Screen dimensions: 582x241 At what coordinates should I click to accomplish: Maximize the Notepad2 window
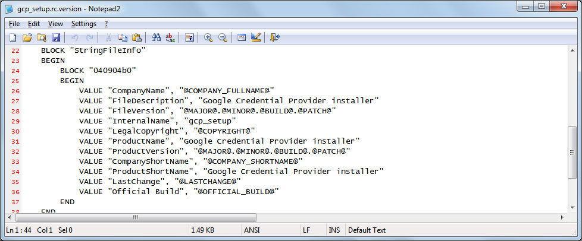(x=542, y=5)
